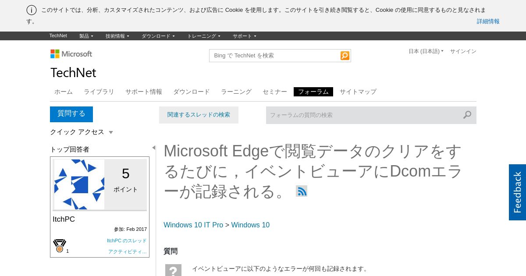The height and width of the screenshot is (276, 526).
Task: Open the Microsoft logo homepage
Action: point(71,54)
